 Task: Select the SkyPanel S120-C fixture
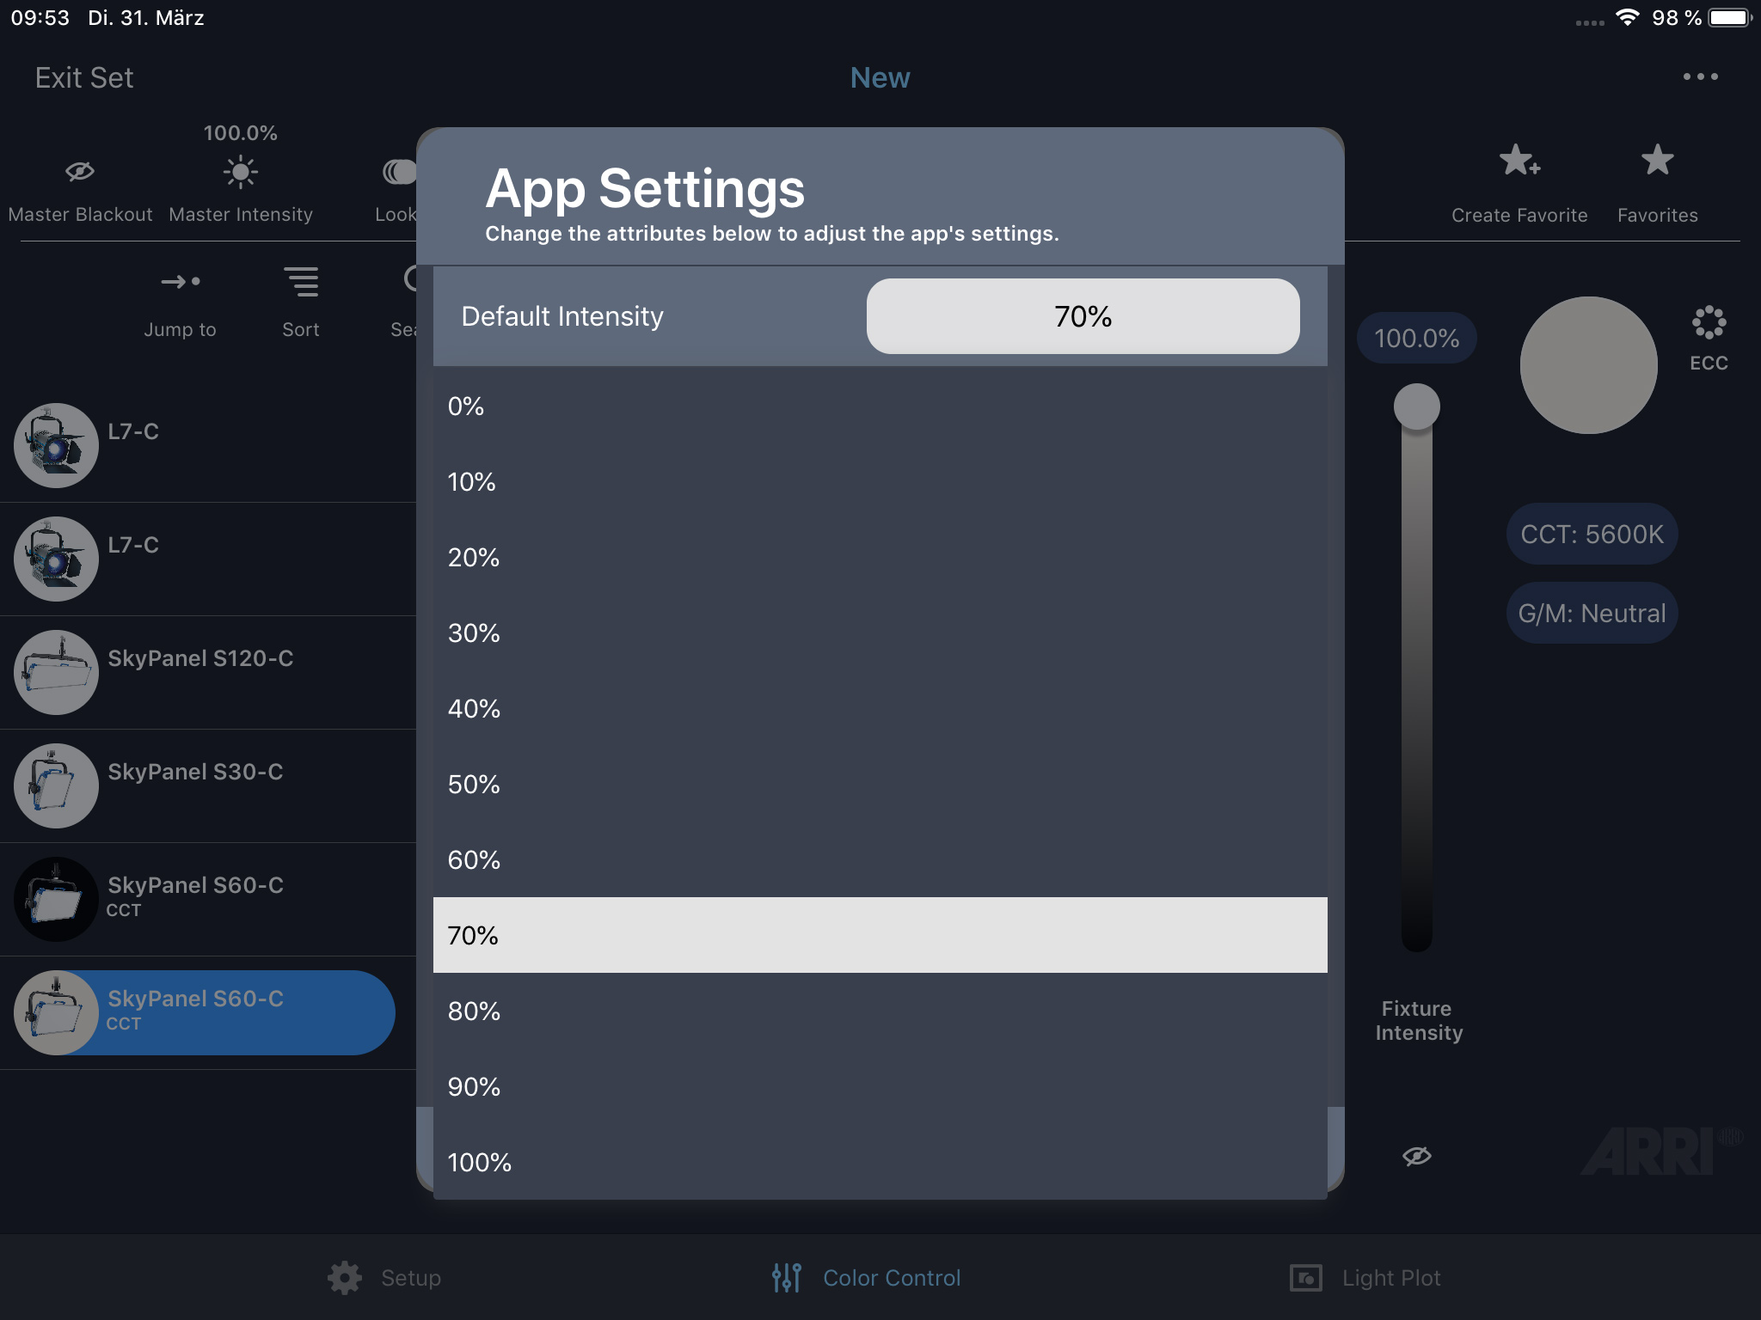click(199, 672)
